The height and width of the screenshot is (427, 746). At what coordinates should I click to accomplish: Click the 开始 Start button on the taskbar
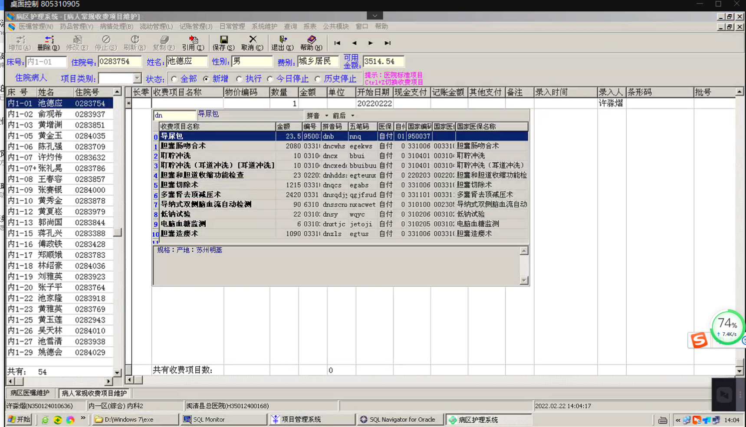coord(19,420)
